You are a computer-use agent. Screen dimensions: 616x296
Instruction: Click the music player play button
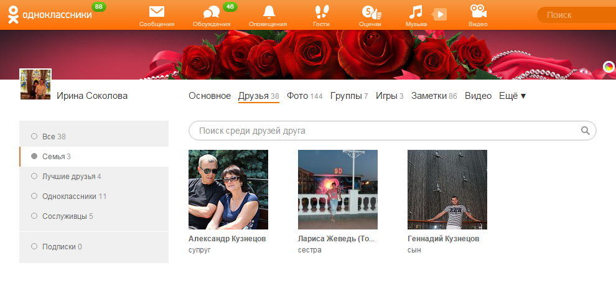(440, 15)
